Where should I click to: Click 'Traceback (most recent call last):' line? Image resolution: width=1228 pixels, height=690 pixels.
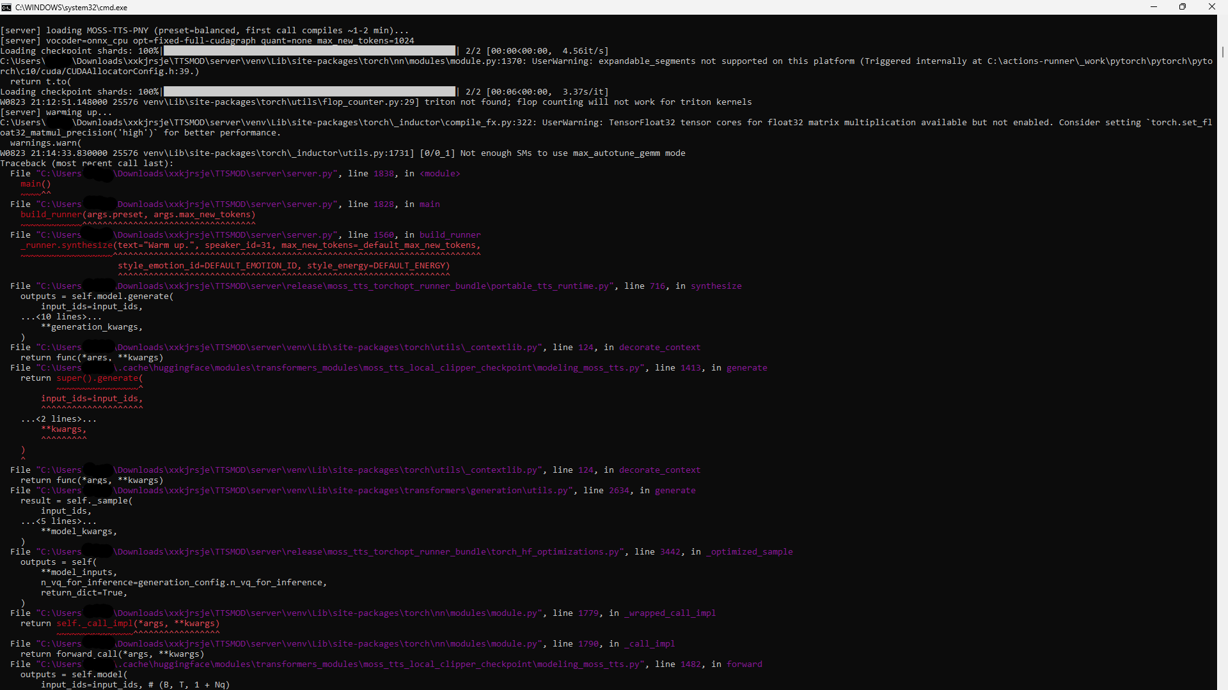87,164
